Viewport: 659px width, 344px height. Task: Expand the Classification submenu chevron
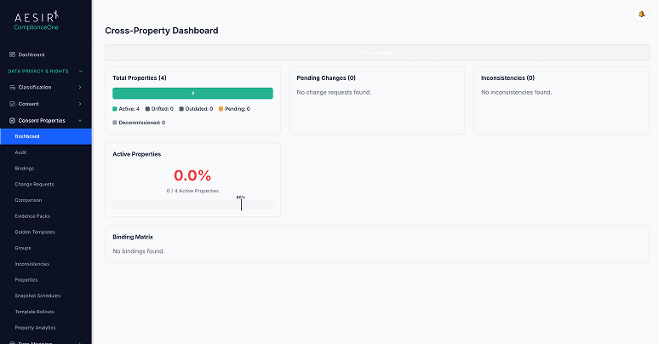tap(80, 88)
